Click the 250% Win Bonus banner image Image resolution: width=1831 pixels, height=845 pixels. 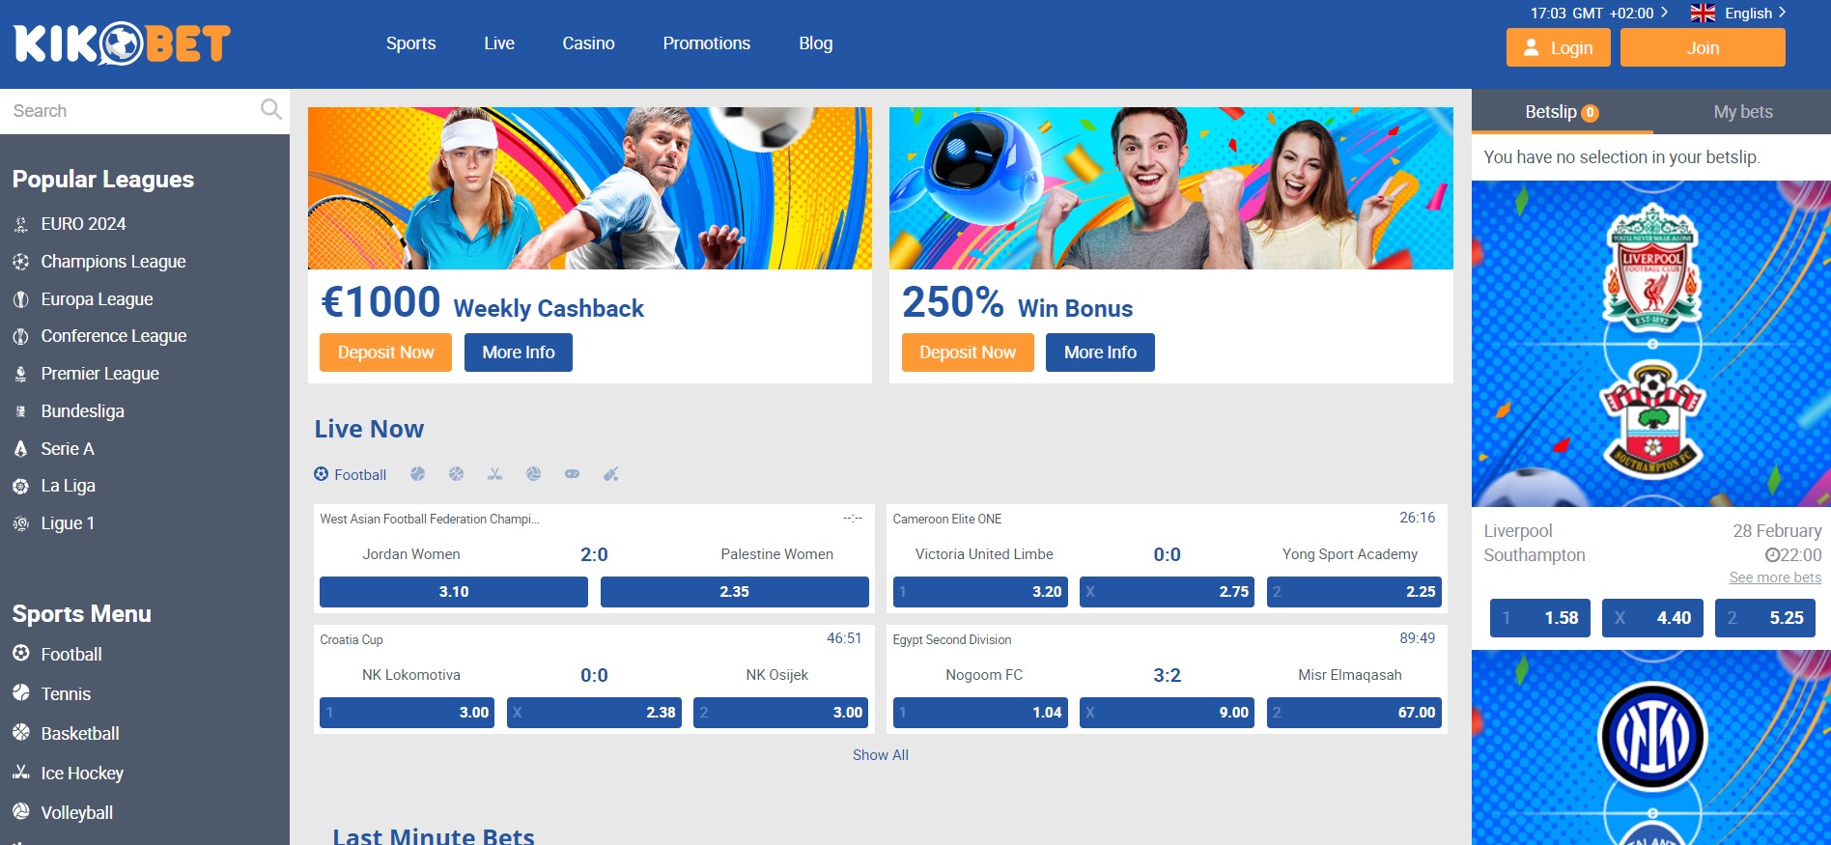pyautogui.click(x=1171, y=188)
